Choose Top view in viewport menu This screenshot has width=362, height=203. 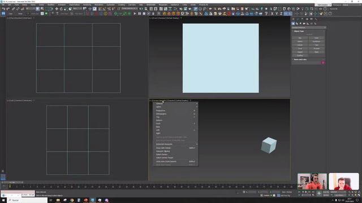[175, 117]
